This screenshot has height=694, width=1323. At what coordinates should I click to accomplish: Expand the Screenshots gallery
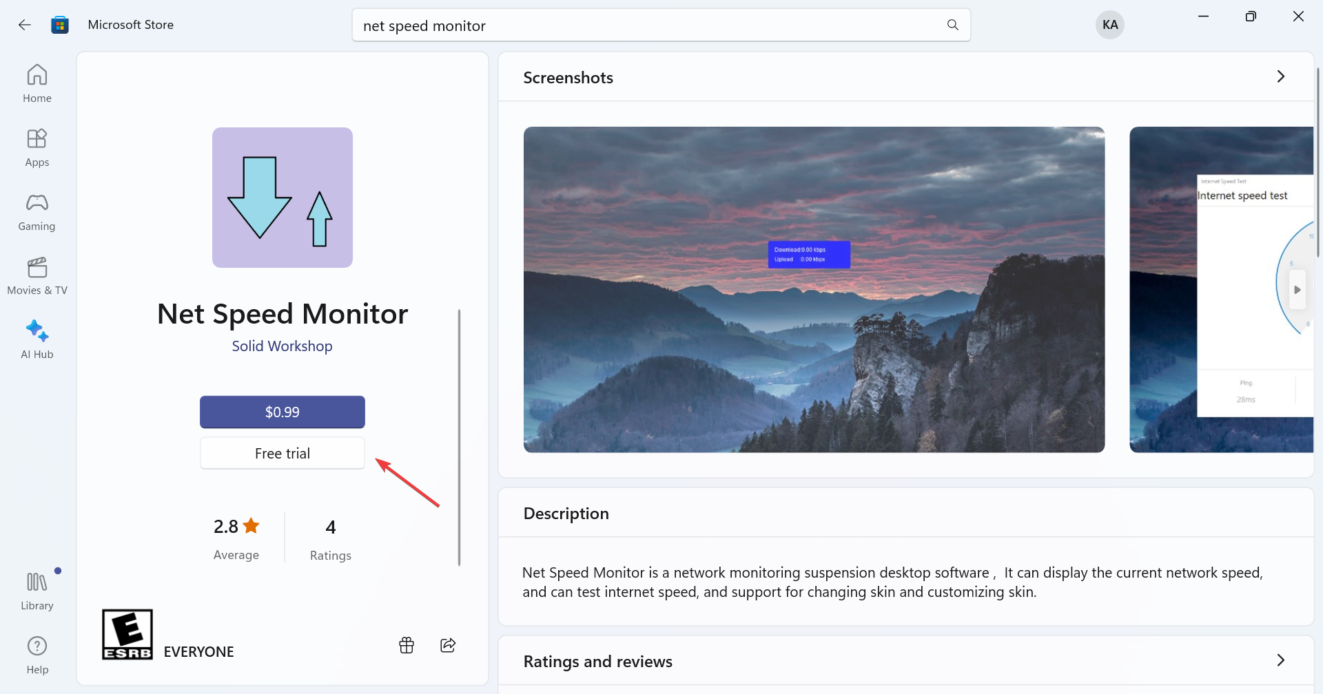point(1281,76)
